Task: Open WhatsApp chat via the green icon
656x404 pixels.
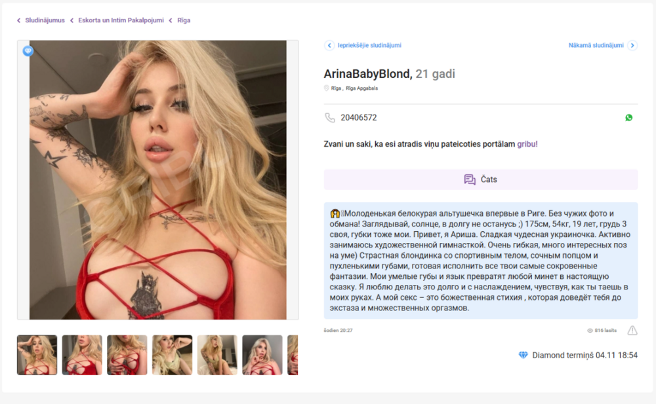Action: [x=628, y=118]
